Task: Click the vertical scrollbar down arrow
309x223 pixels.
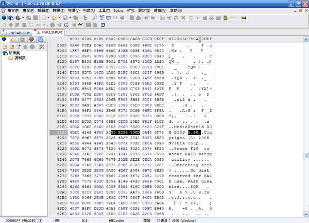Action: point(306,213)
